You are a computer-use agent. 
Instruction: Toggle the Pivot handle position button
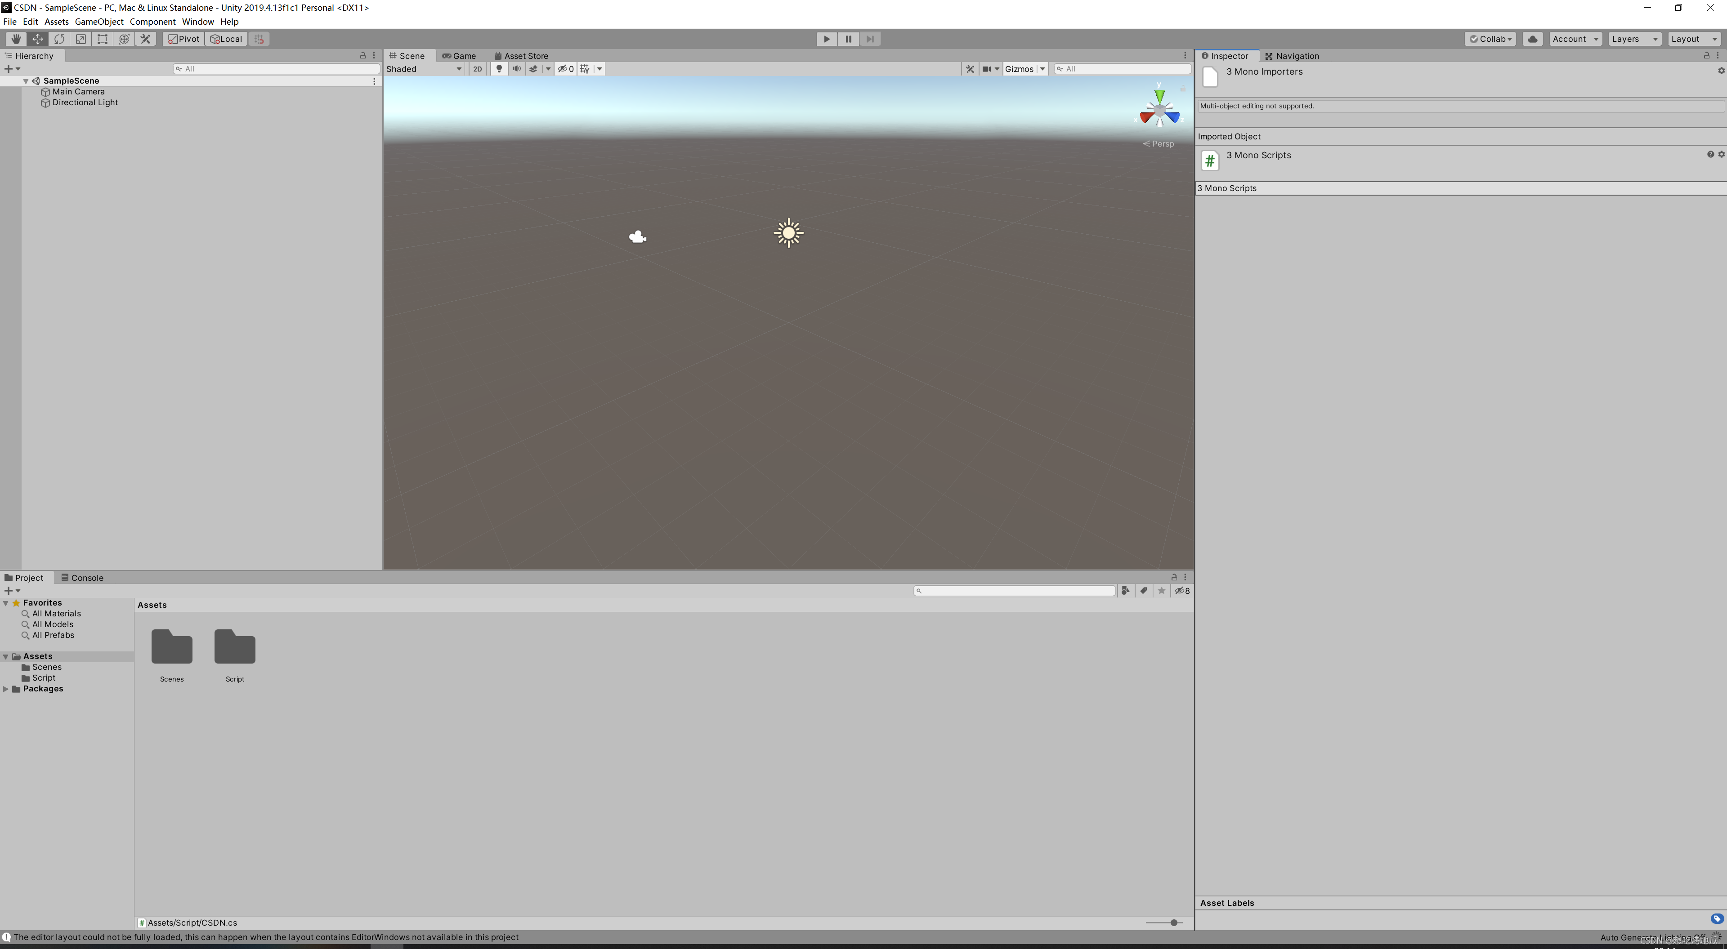click(x=183, y=39)
